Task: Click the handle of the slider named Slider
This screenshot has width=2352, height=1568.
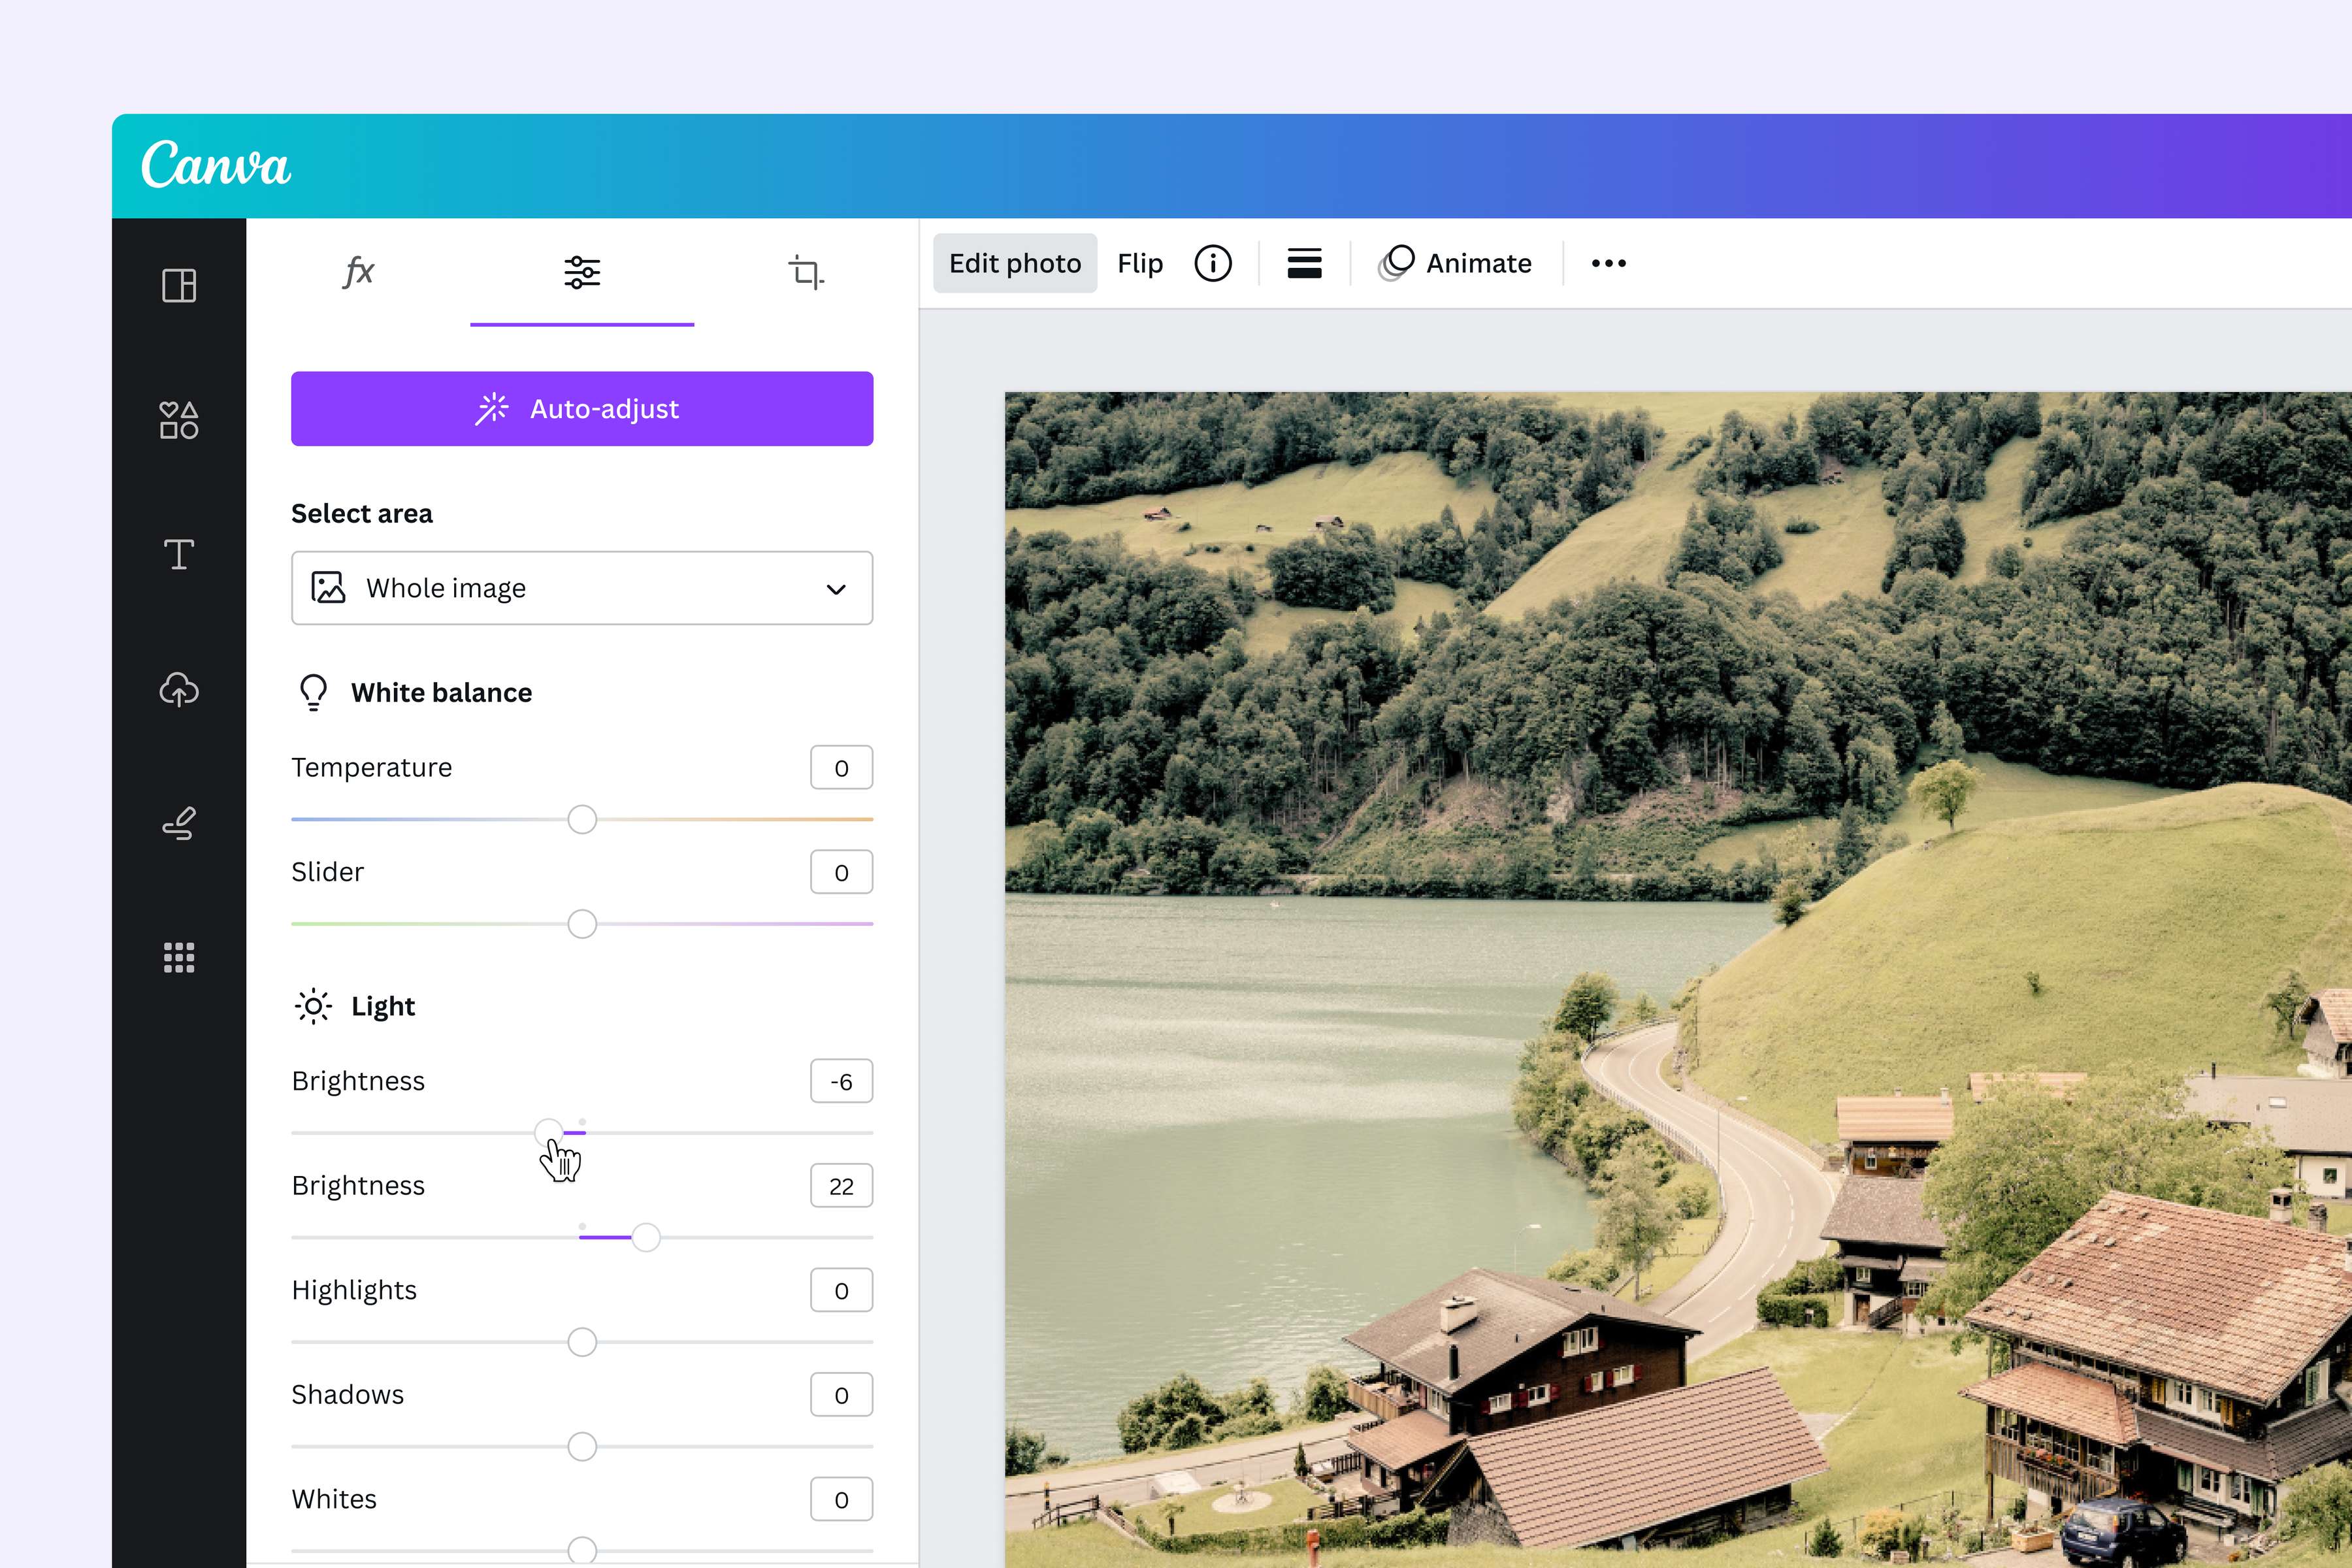Action: (582, 924)
